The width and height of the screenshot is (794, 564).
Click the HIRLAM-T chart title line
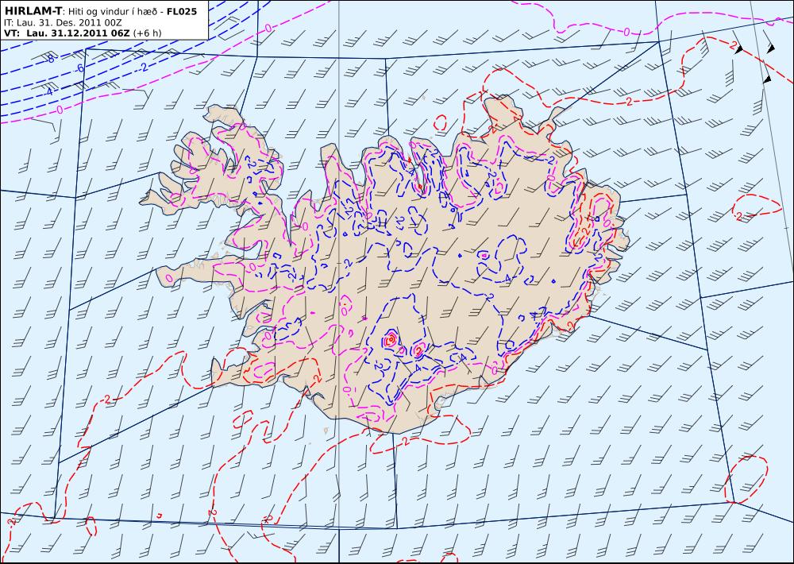[x=100, y=10]
